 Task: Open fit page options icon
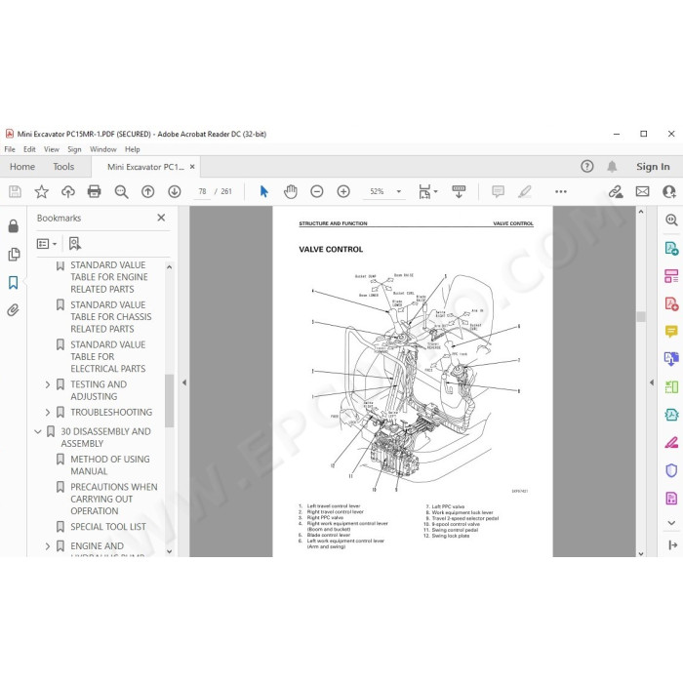(x=427, y=191)
